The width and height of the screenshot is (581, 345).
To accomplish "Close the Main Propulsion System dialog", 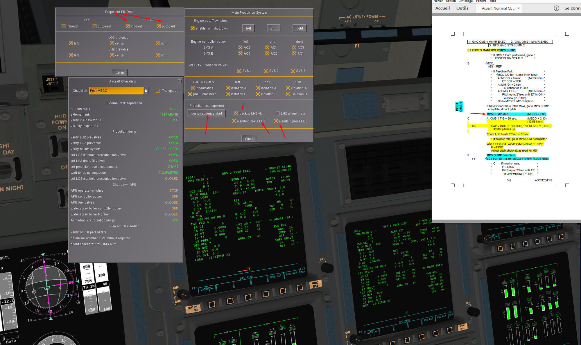I will pos(249,139).
